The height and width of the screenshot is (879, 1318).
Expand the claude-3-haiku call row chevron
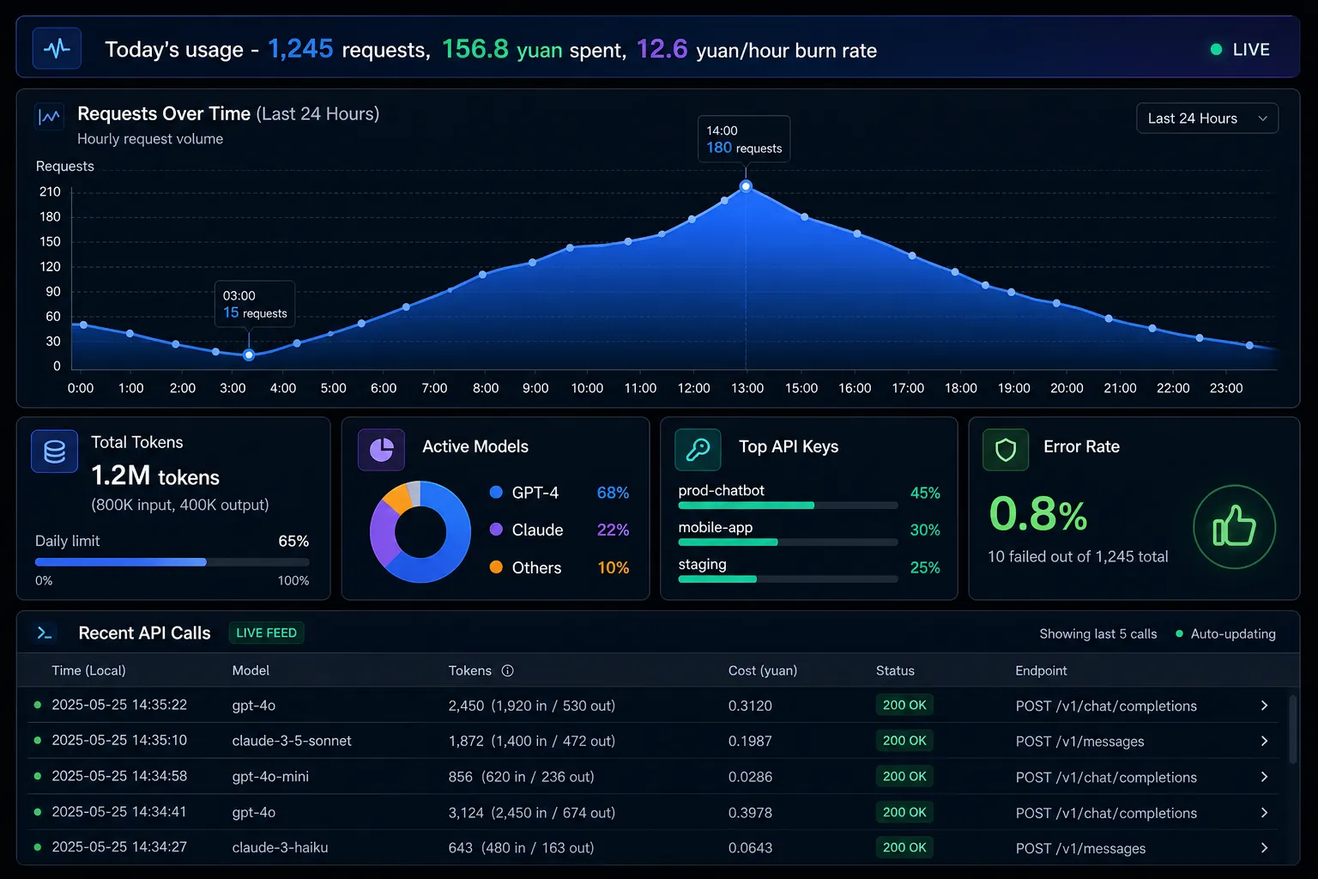point(1264,847)
